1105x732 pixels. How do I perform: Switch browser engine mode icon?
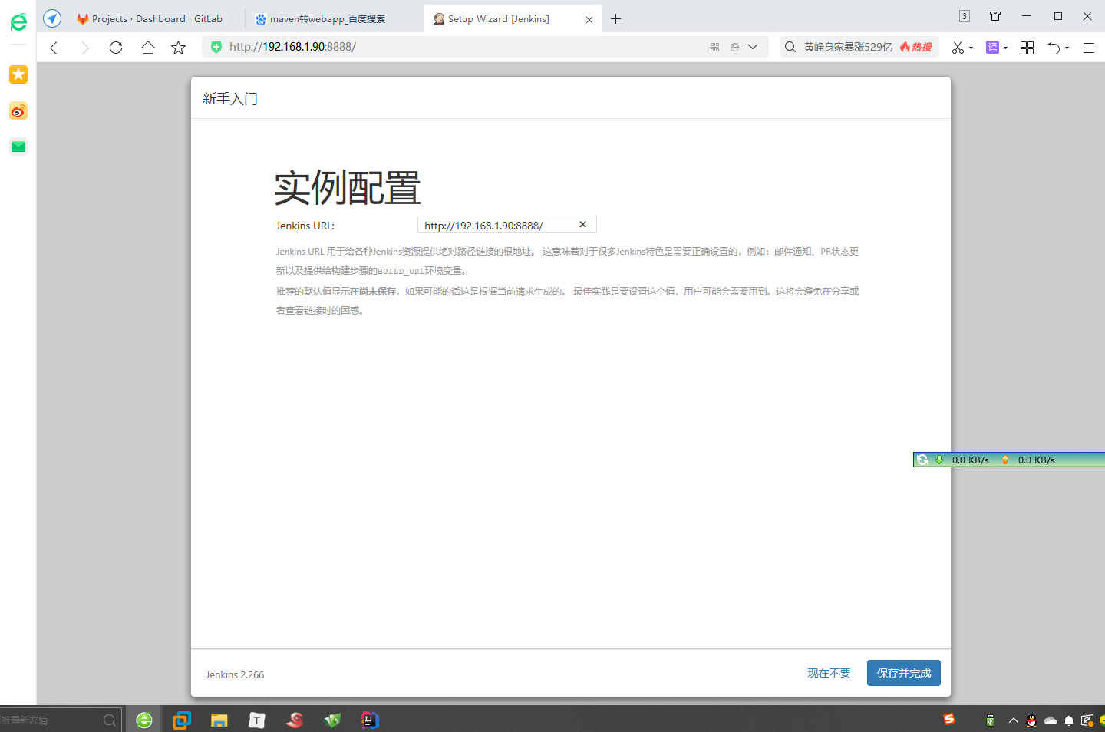click(734, 47)
